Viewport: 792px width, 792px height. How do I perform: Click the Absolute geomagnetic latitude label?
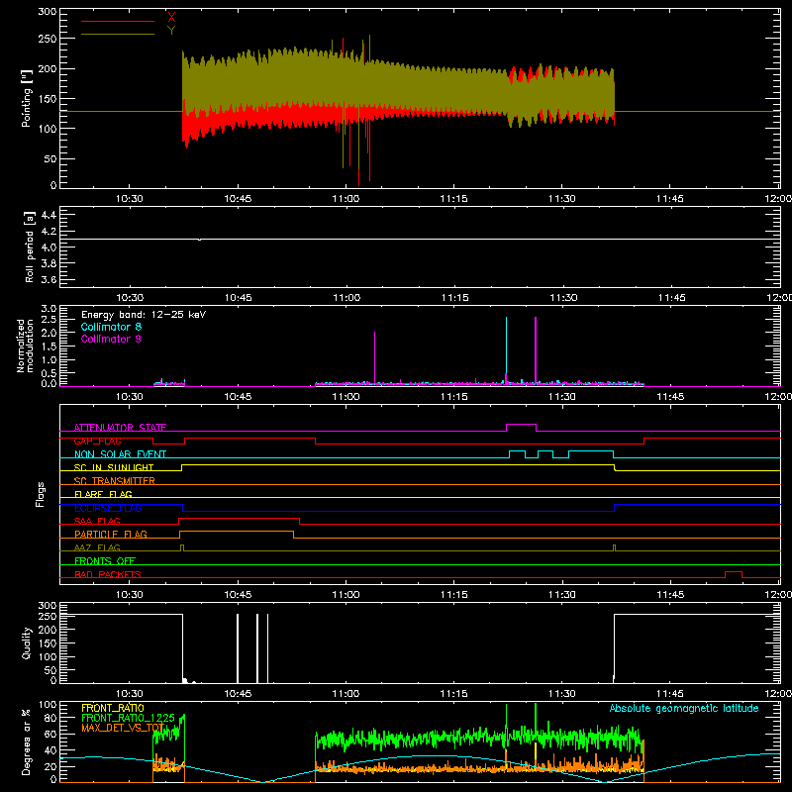click(x=684, y=708)
